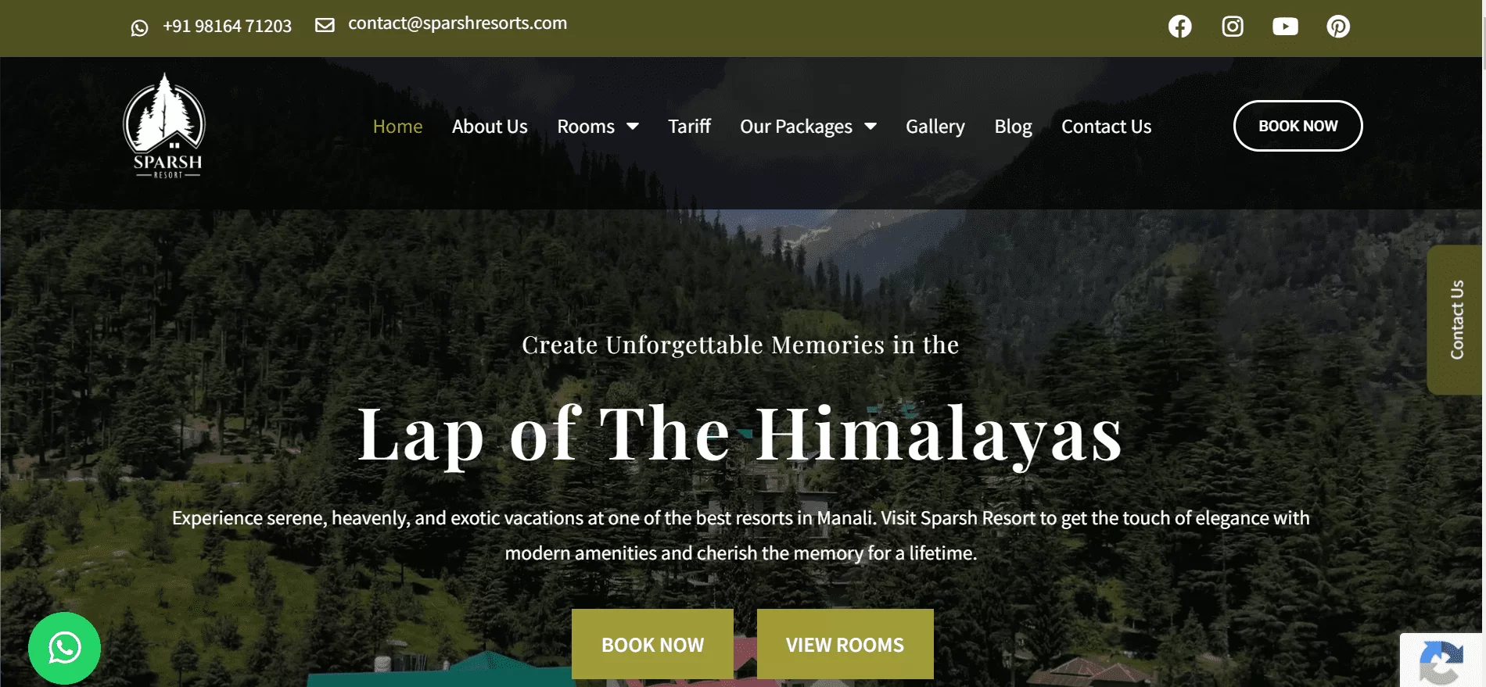Click the VIEW ROOMS button
Screen dimensions: 1486x687
click(845, 644)
